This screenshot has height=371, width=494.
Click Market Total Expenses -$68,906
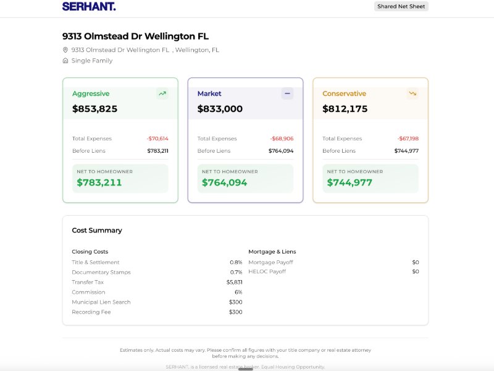282,139
